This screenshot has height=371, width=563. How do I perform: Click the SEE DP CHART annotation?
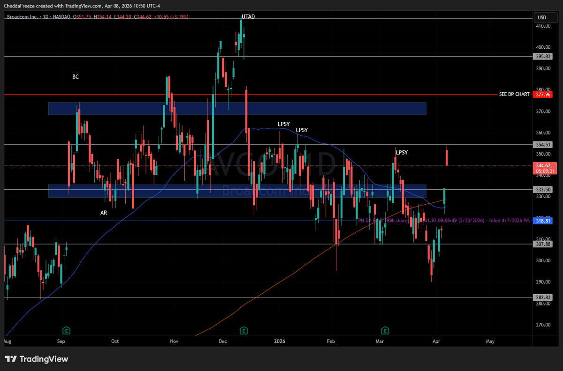pyautogui.click(x=514, y=94)
